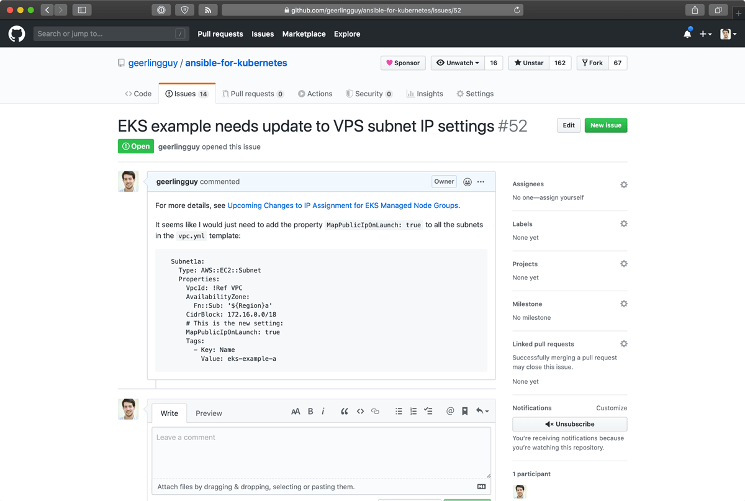The width and height of the screenshot is (745, 501).
Task: Open Milestone gear settings
Action: point(624,304)
